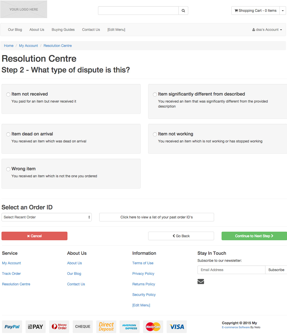Click the envelope icon under Stay In Touch
The height and width of the screenshot is (336, 287).
[201, 281]
